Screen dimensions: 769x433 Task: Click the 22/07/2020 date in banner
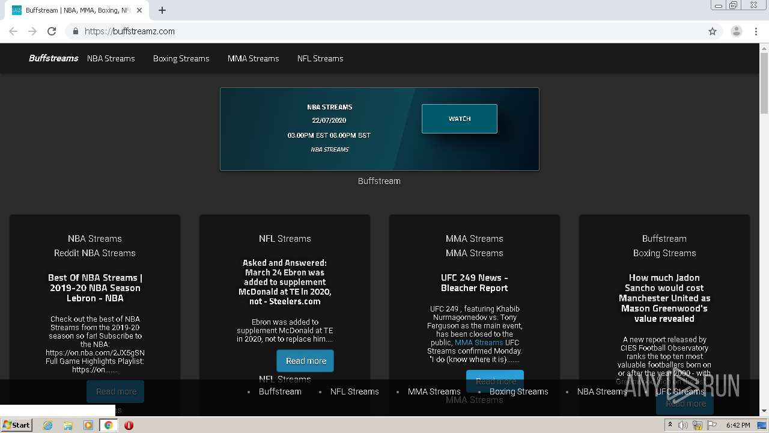coord(329,121)
